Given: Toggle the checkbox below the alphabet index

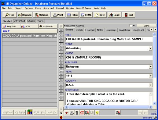Looking at the screenshot, I should (61, 114).
